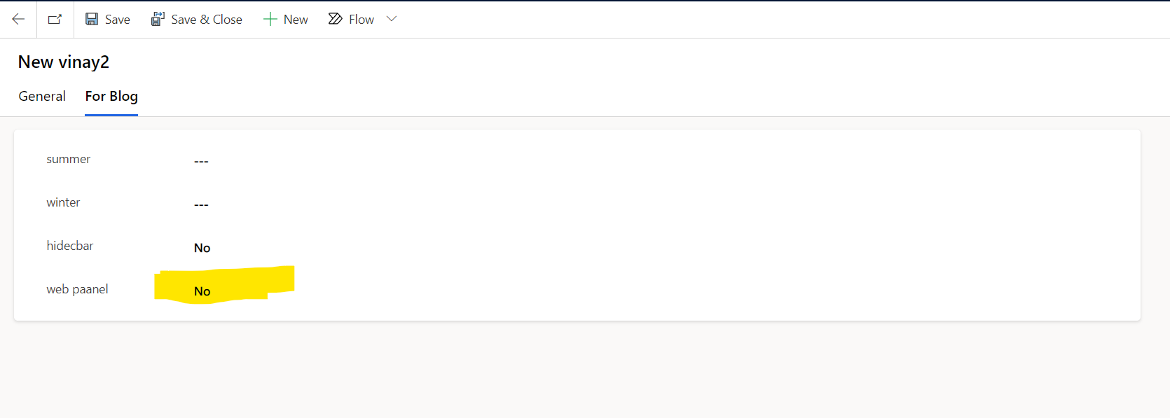Open the winter field value
This screenshot has width=1170, height=418.
pyautogui.click(x=201, y=205)
